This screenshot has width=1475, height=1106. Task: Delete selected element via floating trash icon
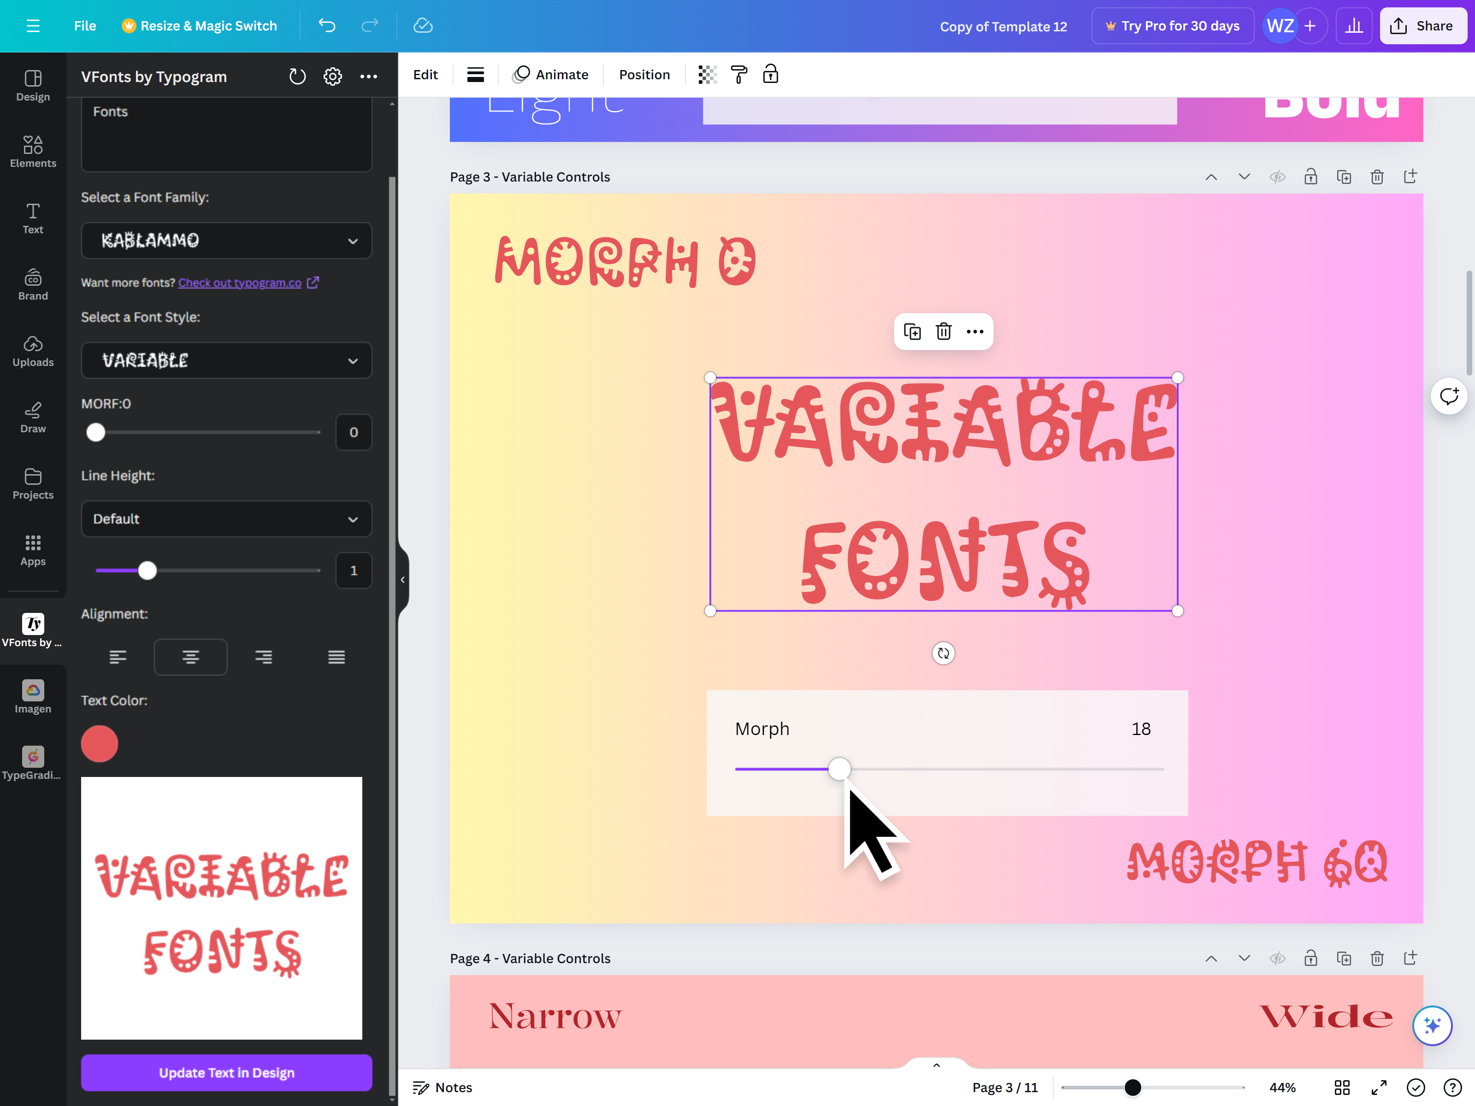click(x=943, y=331)
